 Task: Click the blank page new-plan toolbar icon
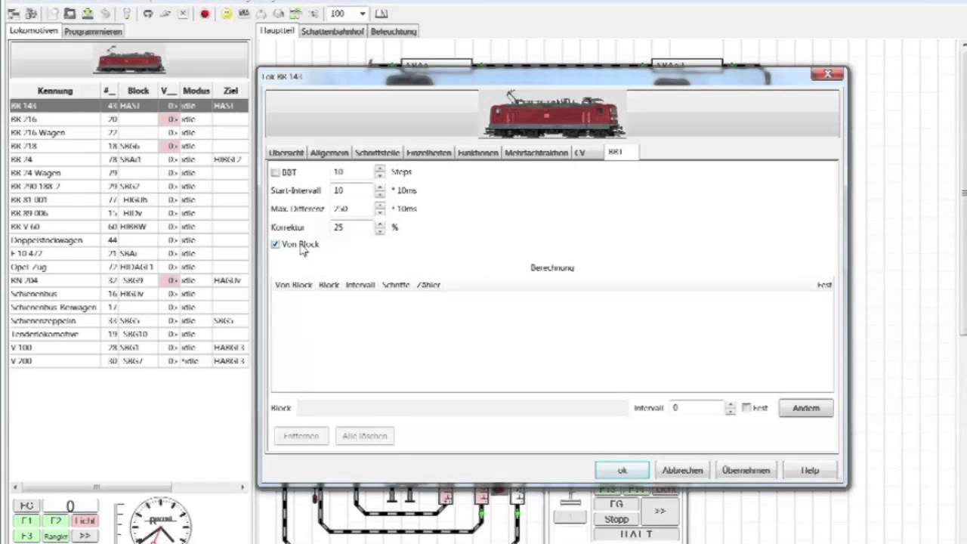click(x=52, y=14)
